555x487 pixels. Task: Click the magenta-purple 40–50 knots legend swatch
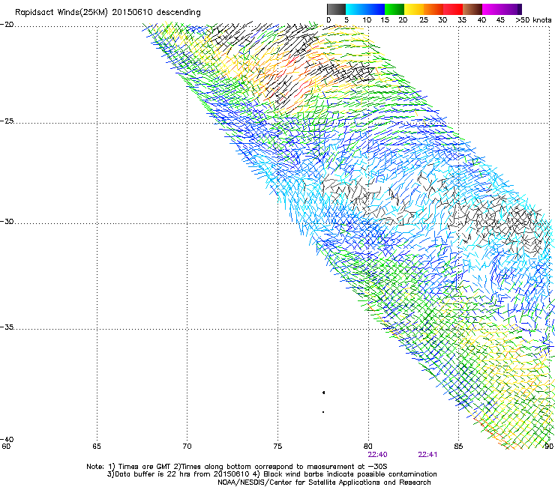502,9
